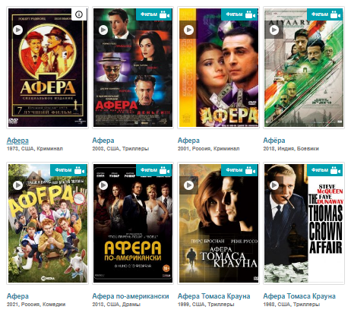Click the Фильм badge on the 2021 Афера poster
The height and width of the screenshot is (313, 351).
(68, 170)
